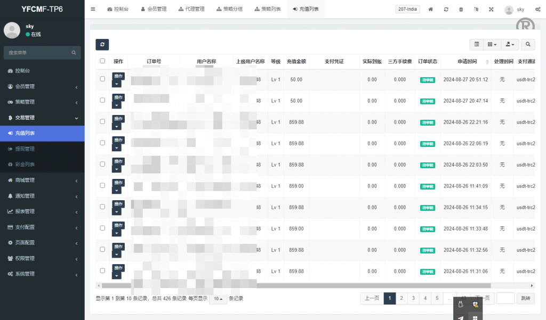Tick the checkbox for the 2024-08-26 22:21:16 row
546x320 pixels.
102,122
